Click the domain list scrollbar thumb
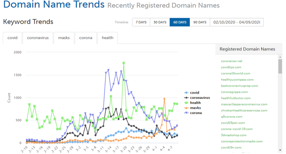Viewport: 286px width, 154px height. click(x=280, y=66)
